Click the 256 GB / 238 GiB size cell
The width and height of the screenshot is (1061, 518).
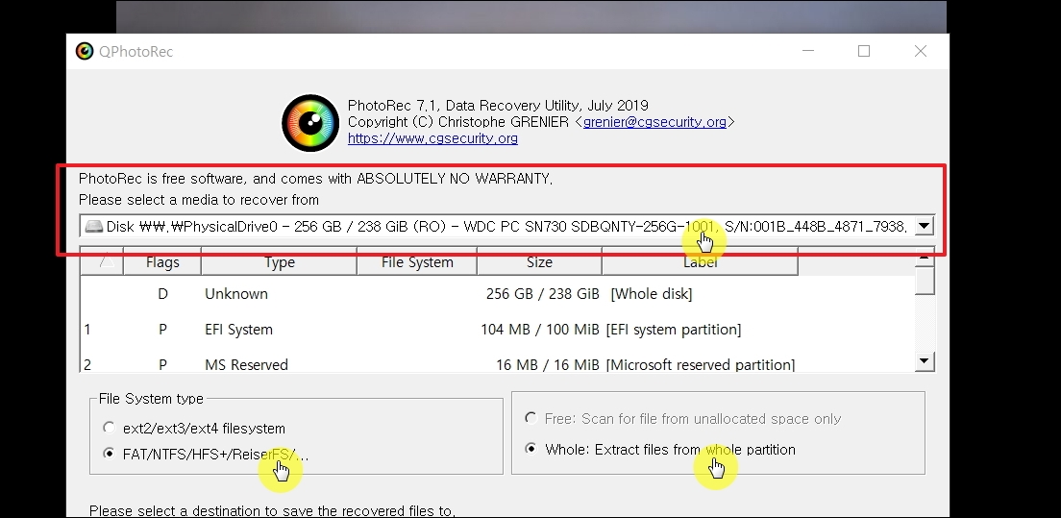[542, 294]
